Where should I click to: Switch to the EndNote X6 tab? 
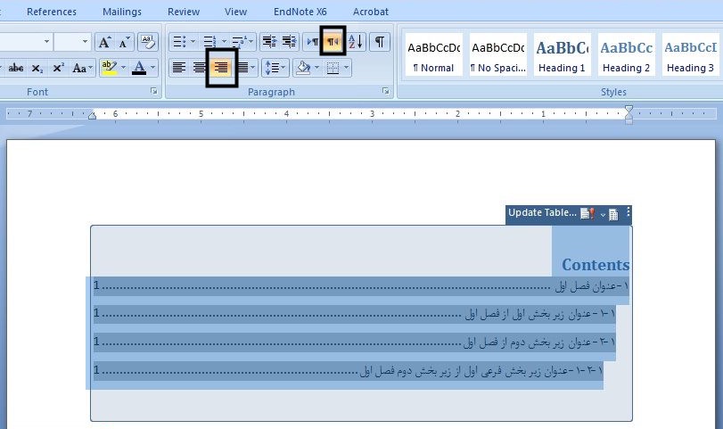coord(300,12)
